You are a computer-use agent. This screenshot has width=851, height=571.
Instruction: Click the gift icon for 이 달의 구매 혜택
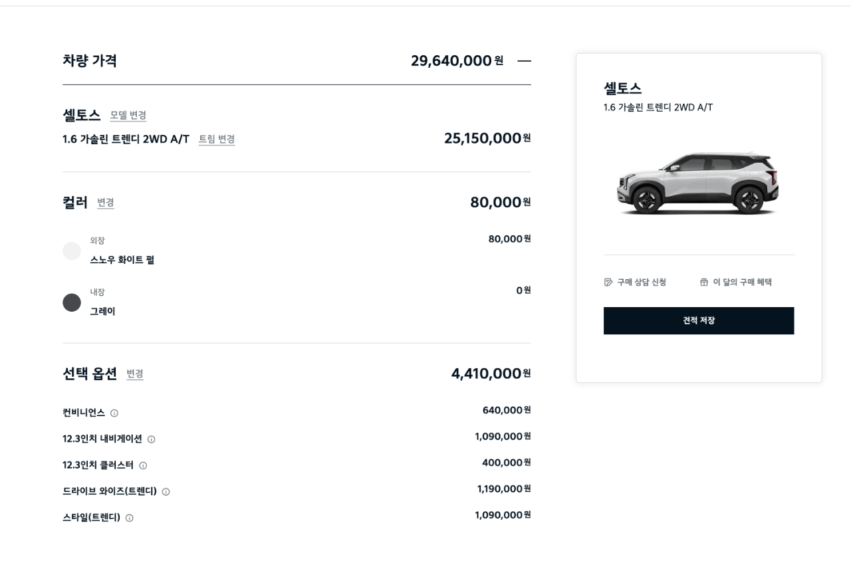704,283
